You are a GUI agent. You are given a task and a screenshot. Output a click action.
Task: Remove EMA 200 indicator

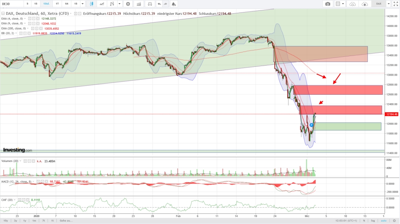click(41, 28)
